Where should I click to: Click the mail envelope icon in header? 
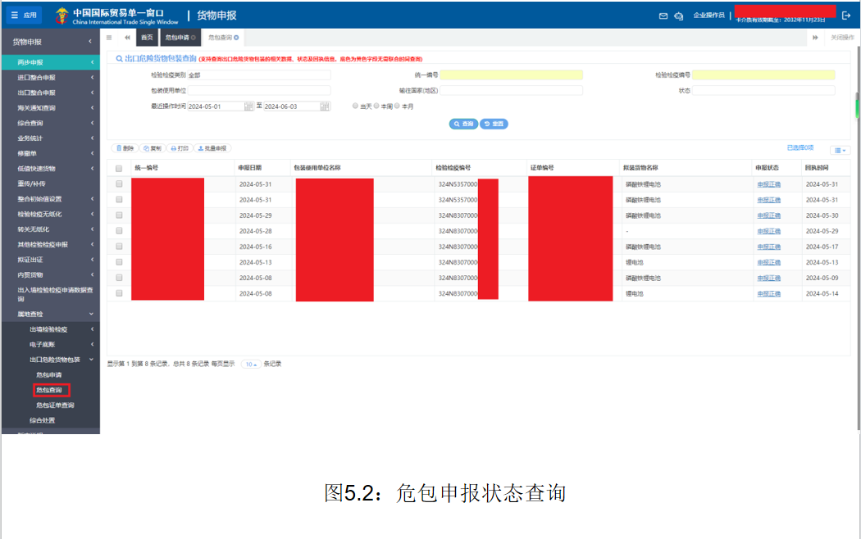point(663,16)
